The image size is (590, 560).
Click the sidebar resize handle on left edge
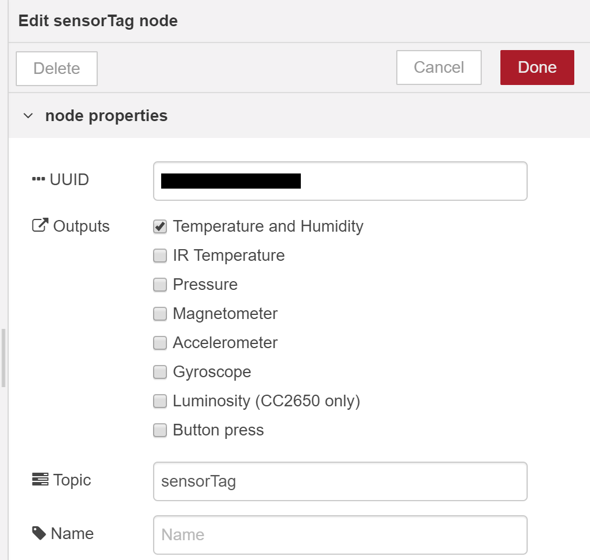coord(3,357)
